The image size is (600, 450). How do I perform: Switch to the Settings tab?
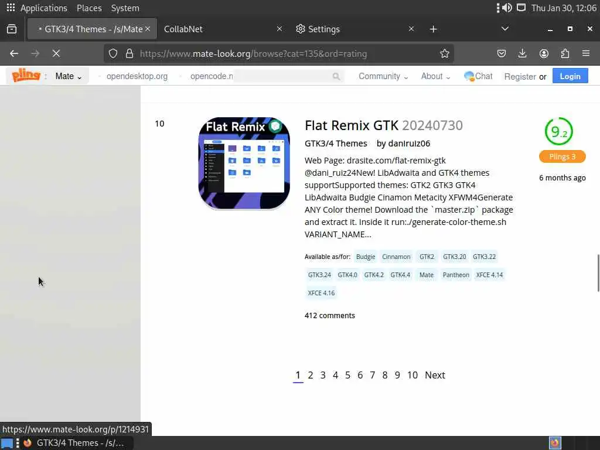(x=354, y=29)
